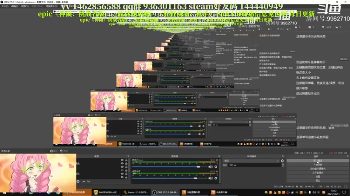
Task: Click the REC 00:00:00 status indicator
Action: [x=306, y=187]
